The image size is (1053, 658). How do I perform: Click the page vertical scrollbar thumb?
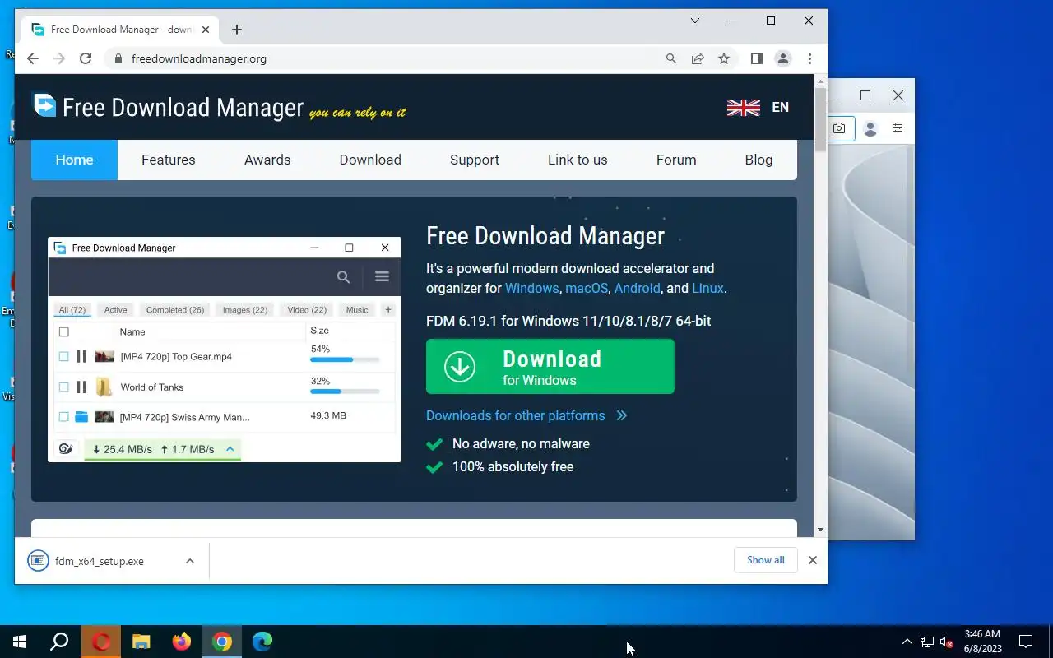pyautogui.click(x=820, y=118)
